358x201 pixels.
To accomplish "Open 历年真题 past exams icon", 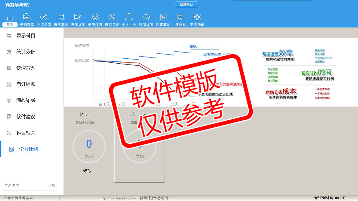I will click(61, 18).
